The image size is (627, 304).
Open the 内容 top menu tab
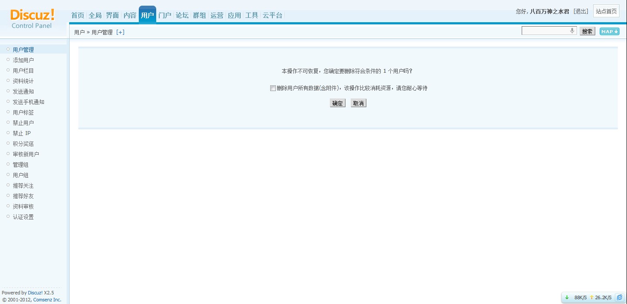(130, 15)
